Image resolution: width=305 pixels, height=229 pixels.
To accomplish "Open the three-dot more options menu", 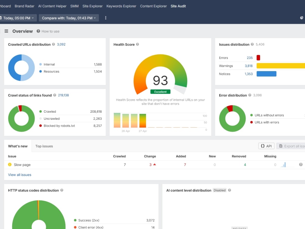I will click(x=106, y=18).
